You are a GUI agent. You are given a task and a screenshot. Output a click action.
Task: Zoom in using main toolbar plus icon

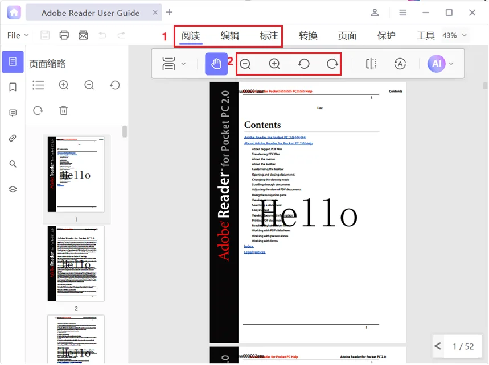274,64
